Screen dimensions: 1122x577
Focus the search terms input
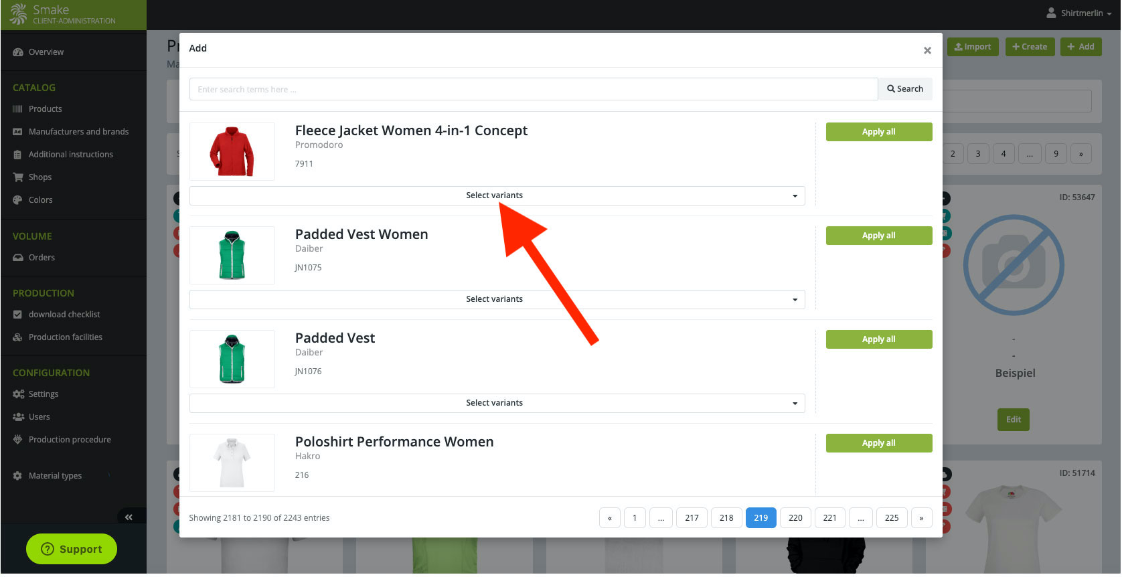pyautogui.click(x=534, y=89)
